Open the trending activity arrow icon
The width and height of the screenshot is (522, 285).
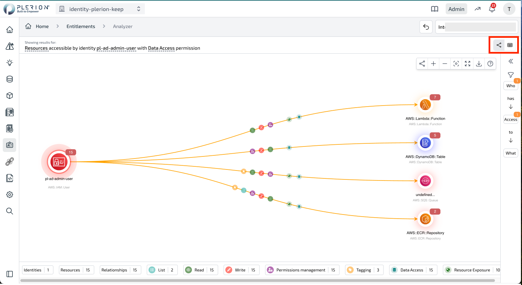click(x=478, y=9)
